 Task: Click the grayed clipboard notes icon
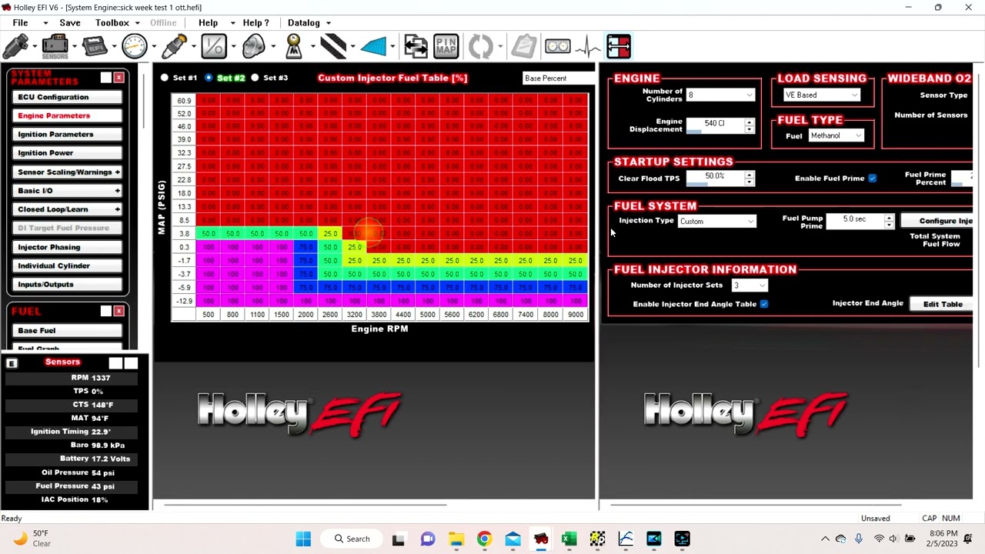(x=523, y=46)
